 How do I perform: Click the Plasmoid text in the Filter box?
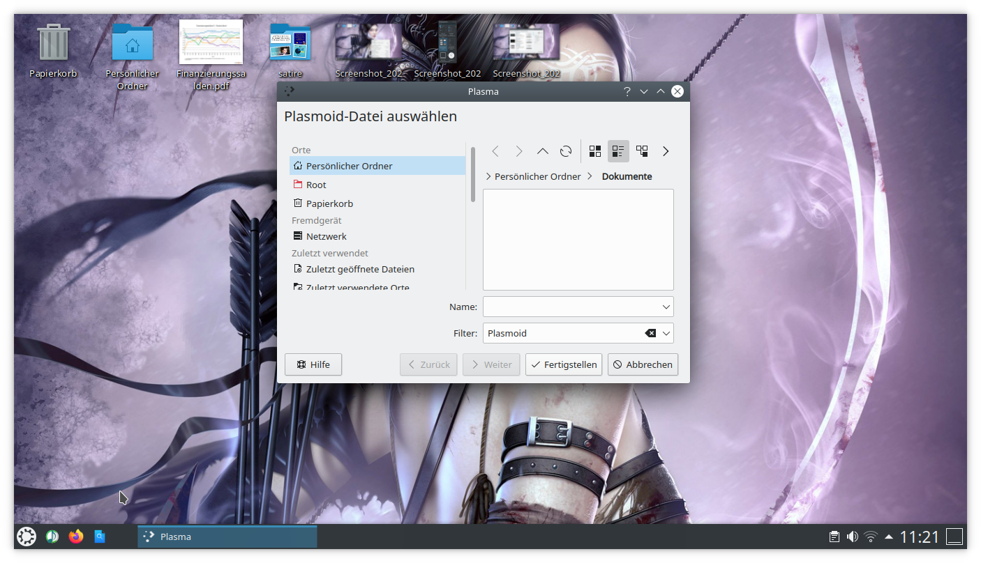507,333
